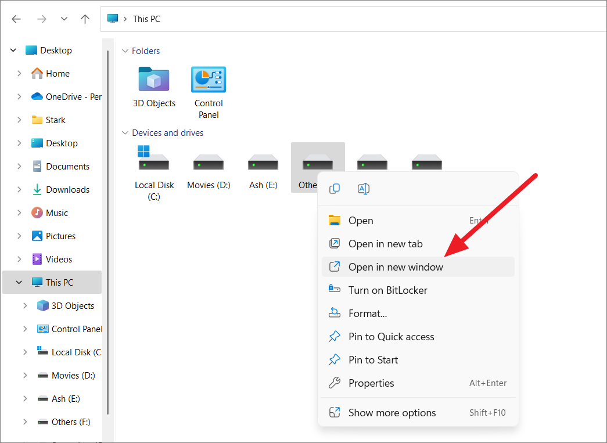Select This PC in navigation pane

coord(52,282)
